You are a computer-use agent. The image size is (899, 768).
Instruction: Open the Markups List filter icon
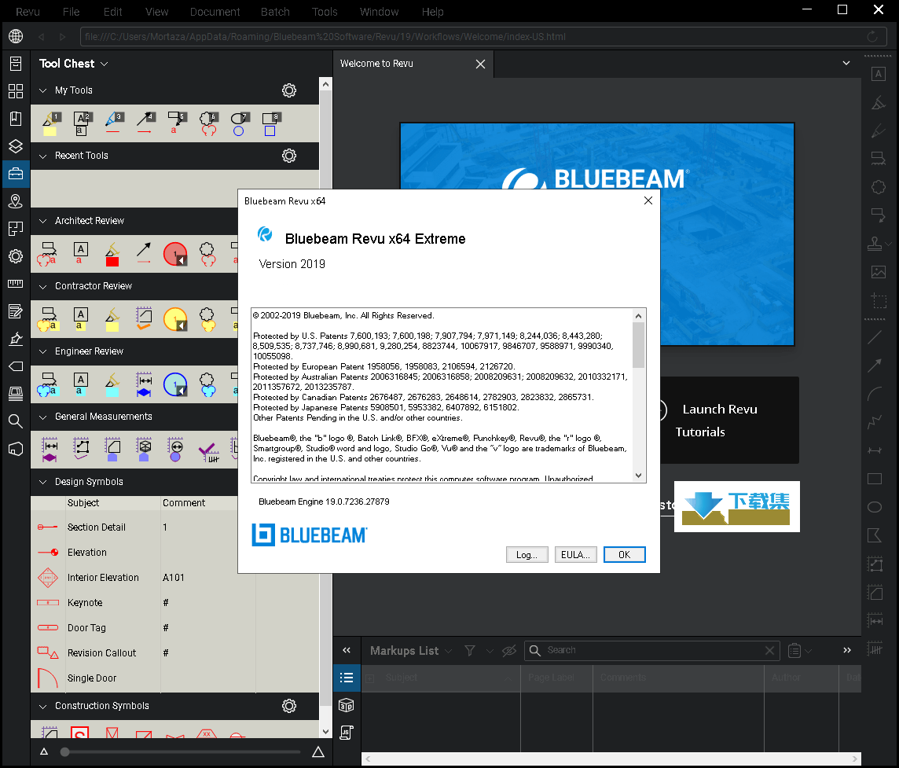[470, 650]
